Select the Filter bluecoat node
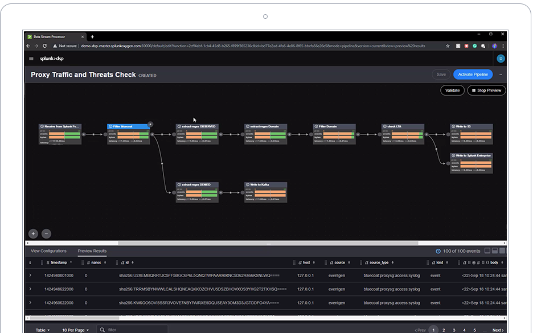The image size is (541, 333). point(128,134)
